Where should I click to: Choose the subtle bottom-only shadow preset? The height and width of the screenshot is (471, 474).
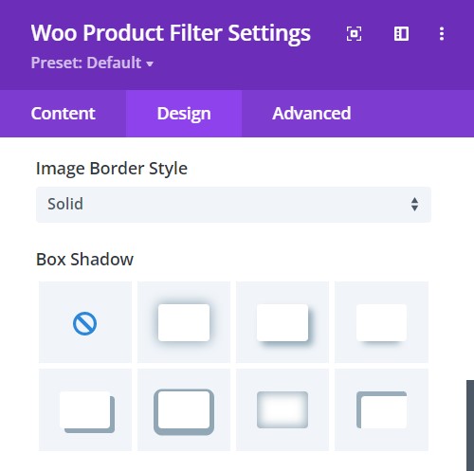tap(381, 322)
